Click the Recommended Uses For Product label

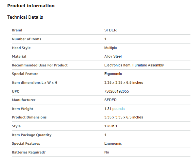(x=40, y=65)
